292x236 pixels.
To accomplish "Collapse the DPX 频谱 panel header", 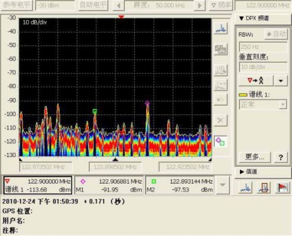I will (x=254, y=18).
